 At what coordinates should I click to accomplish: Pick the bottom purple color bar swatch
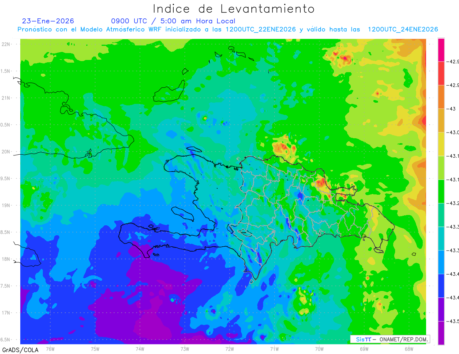coord(441,333)
